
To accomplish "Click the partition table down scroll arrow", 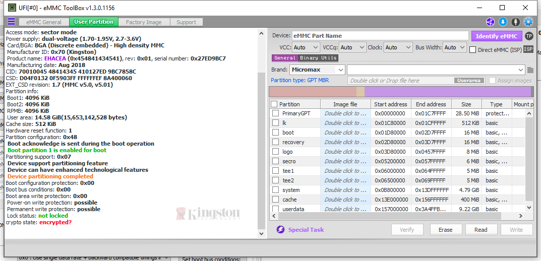I will pos(529,207).
